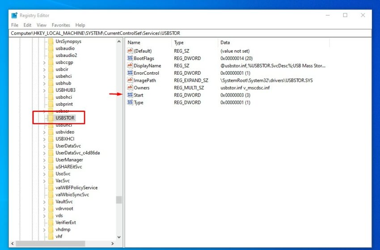Click the usbaudio2 folder icon
This screenshot has height=250, width=380.
51,55
